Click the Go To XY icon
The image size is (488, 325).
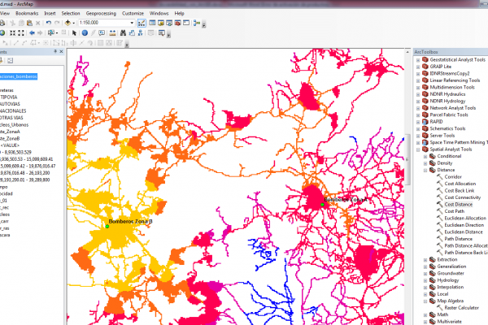click(141, 32)
